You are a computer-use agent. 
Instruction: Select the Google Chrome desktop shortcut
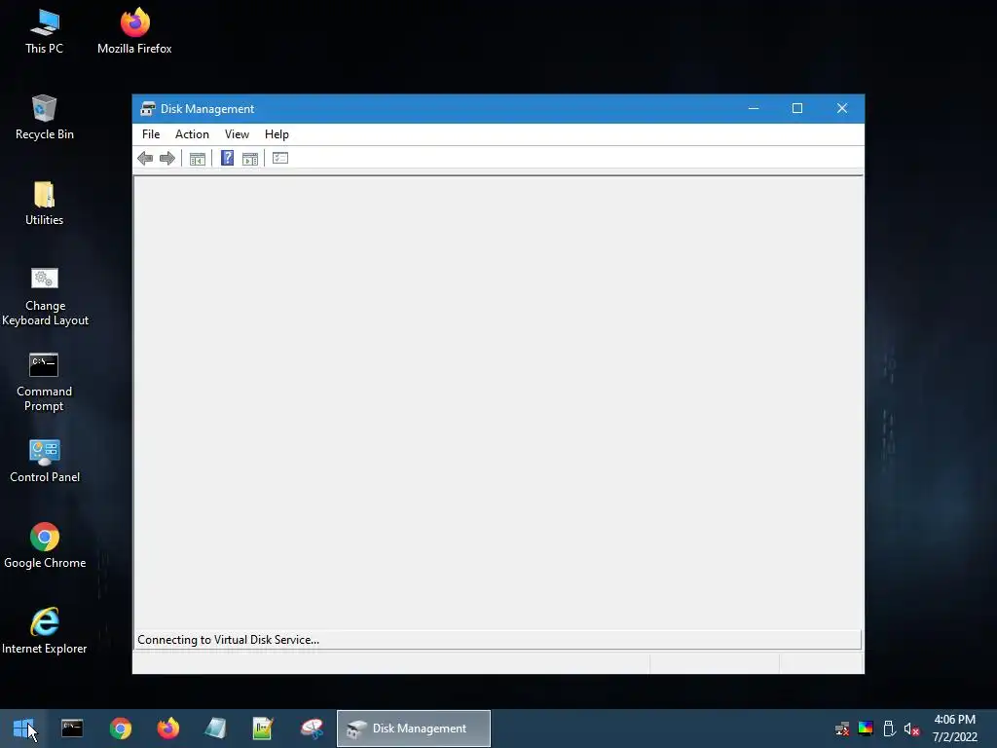45,545
